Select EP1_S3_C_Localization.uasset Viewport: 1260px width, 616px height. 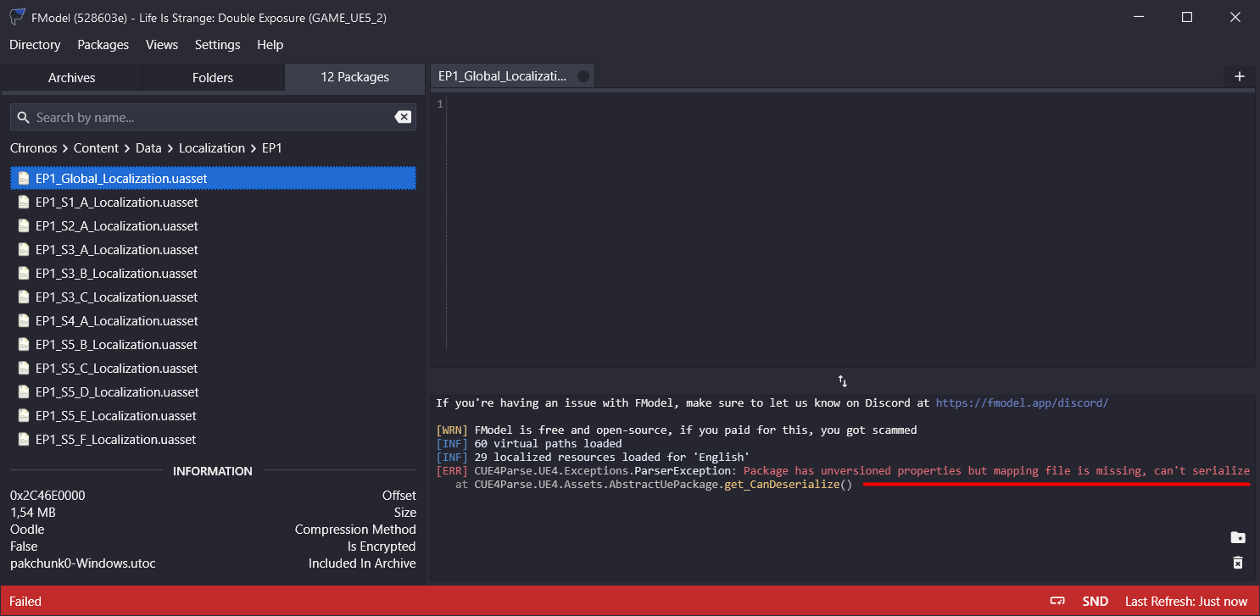213,297
